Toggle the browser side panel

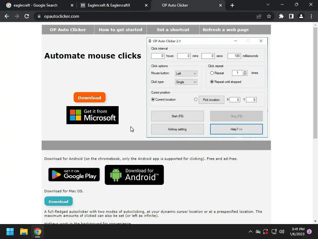click(x=291, y=16)
